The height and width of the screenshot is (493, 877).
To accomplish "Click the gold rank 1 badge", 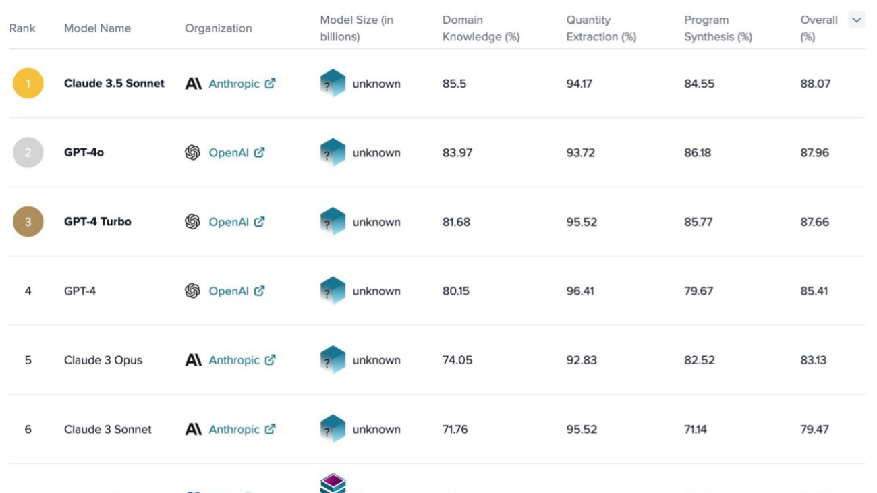I will tap(28, 84).
